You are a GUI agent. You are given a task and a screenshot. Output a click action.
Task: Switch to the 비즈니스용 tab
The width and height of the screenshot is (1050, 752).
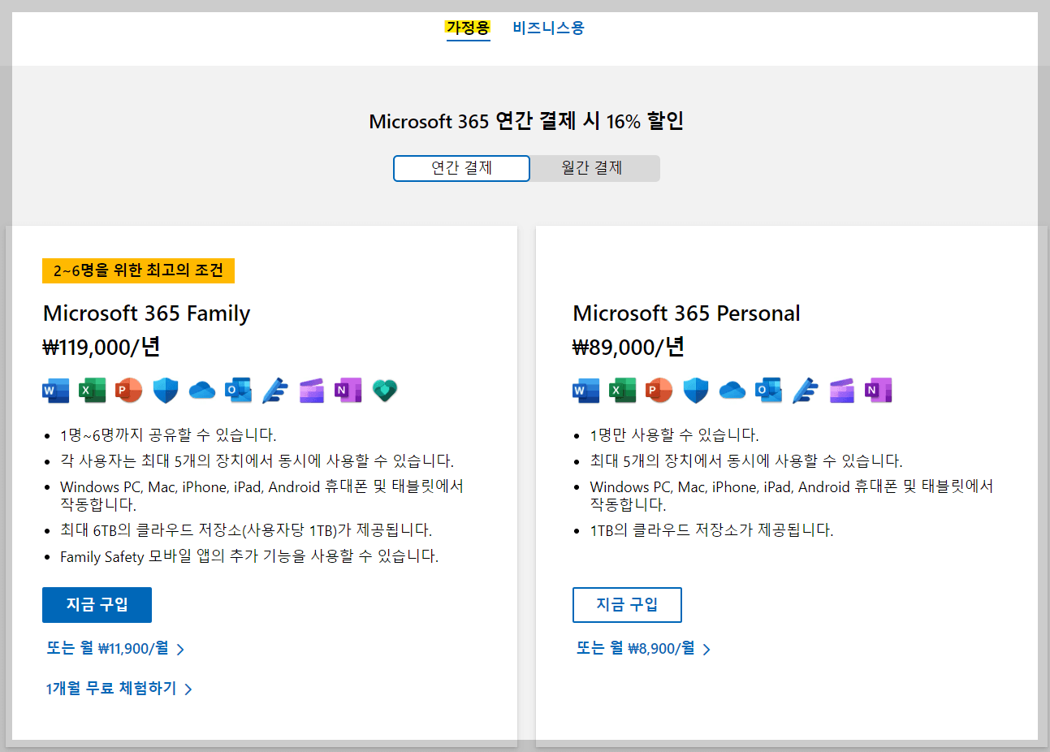click(x=548, y=28)
